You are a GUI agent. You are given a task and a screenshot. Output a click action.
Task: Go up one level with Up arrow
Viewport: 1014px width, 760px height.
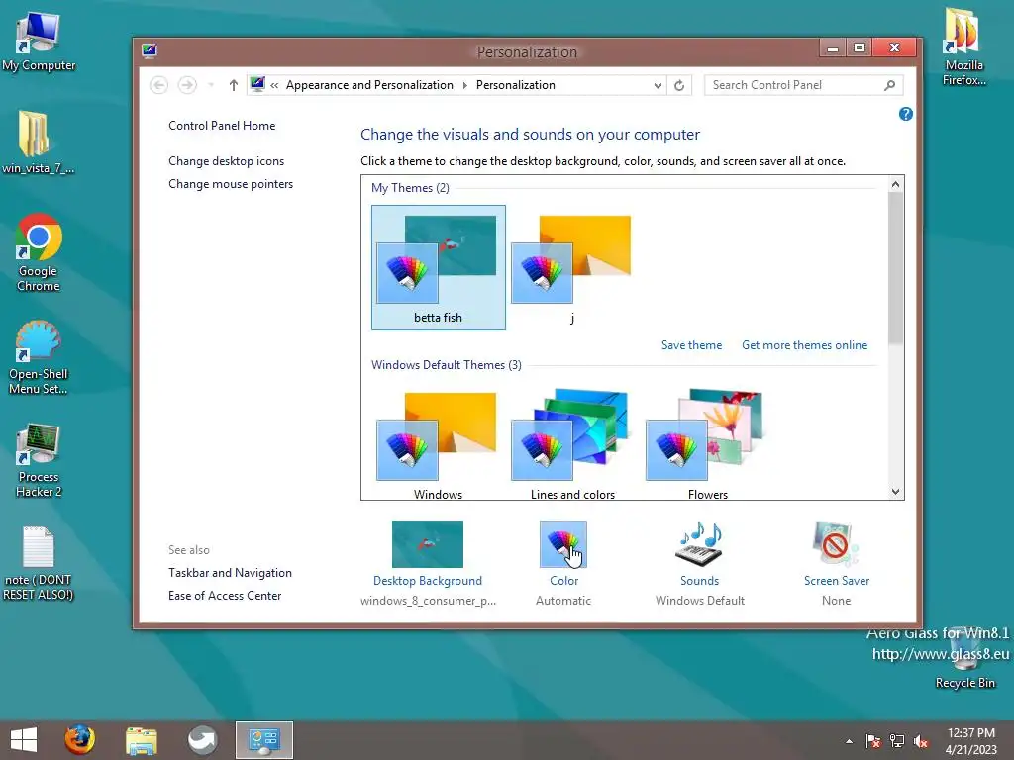[x=234, y=85]
